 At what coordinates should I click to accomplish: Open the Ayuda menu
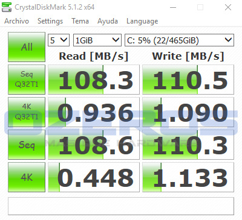[108, 21]
